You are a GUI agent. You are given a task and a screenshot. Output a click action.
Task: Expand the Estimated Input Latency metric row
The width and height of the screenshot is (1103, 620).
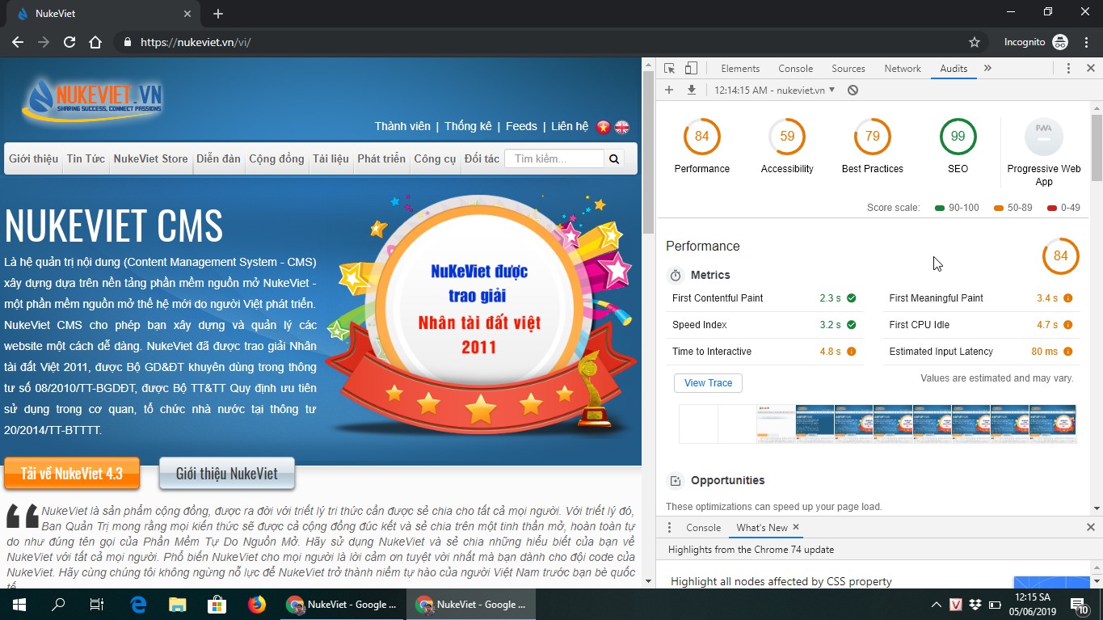pyautogui.click(x=981, y=352)
